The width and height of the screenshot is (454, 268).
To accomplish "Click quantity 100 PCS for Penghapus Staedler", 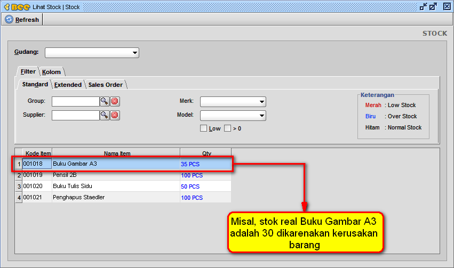I will click(x=205, y=198).
